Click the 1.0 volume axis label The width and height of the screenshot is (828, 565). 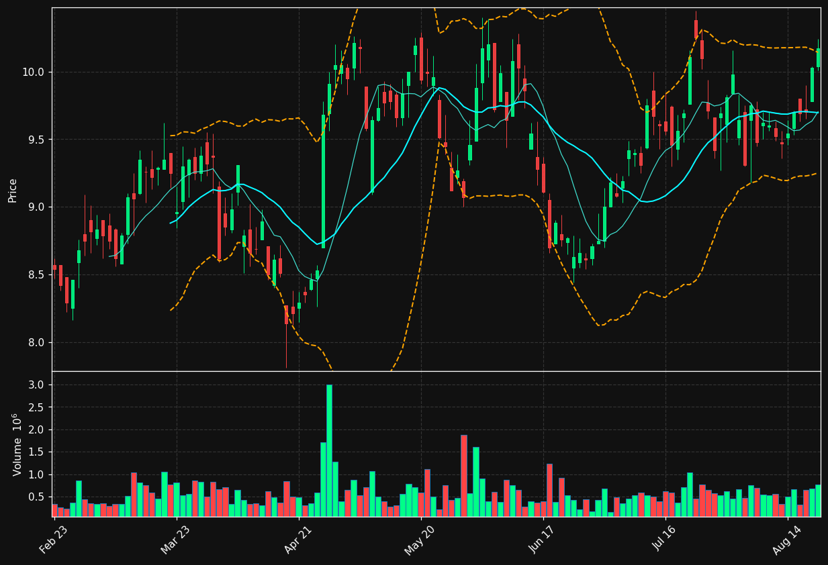[x=36, y=475]
